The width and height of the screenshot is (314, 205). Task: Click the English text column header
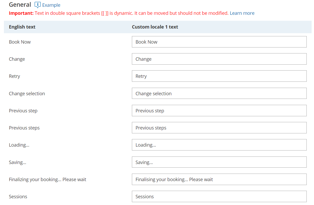22,27
